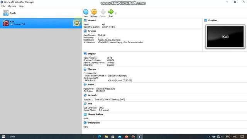Click the taskbar clock showing 19:52
Image resolution: width=247 pixels, height=139 pixels.
point(235,137)
